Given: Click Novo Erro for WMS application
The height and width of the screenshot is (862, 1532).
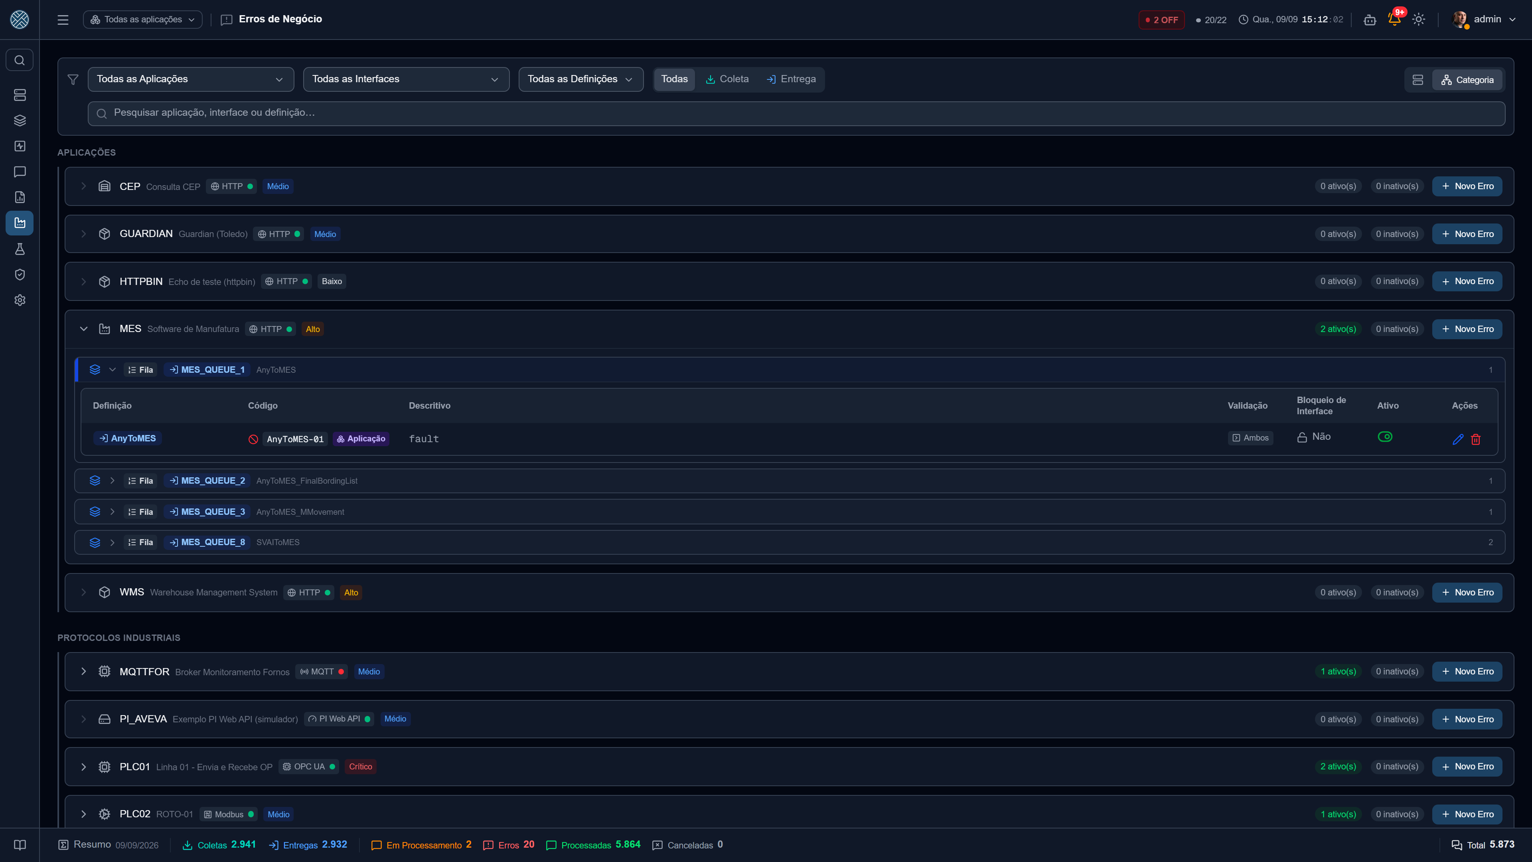Looking at the screenshot, I should point(1467,593).
